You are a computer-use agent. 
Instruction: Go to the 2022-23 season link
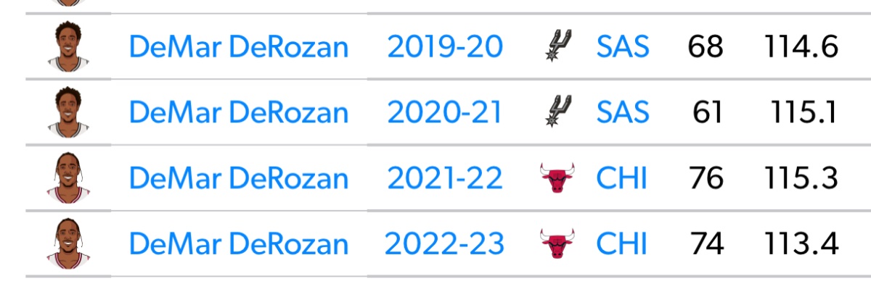pos(444,244)
